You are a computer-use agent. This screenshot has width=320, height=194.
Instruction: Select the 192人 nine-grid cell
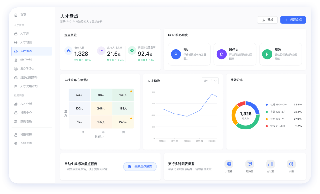pyautogui.click(x=101, y=122)
